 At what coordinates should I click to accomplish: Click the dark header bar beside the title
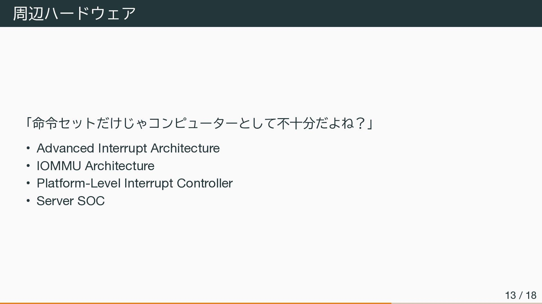[x=338, y=13]
